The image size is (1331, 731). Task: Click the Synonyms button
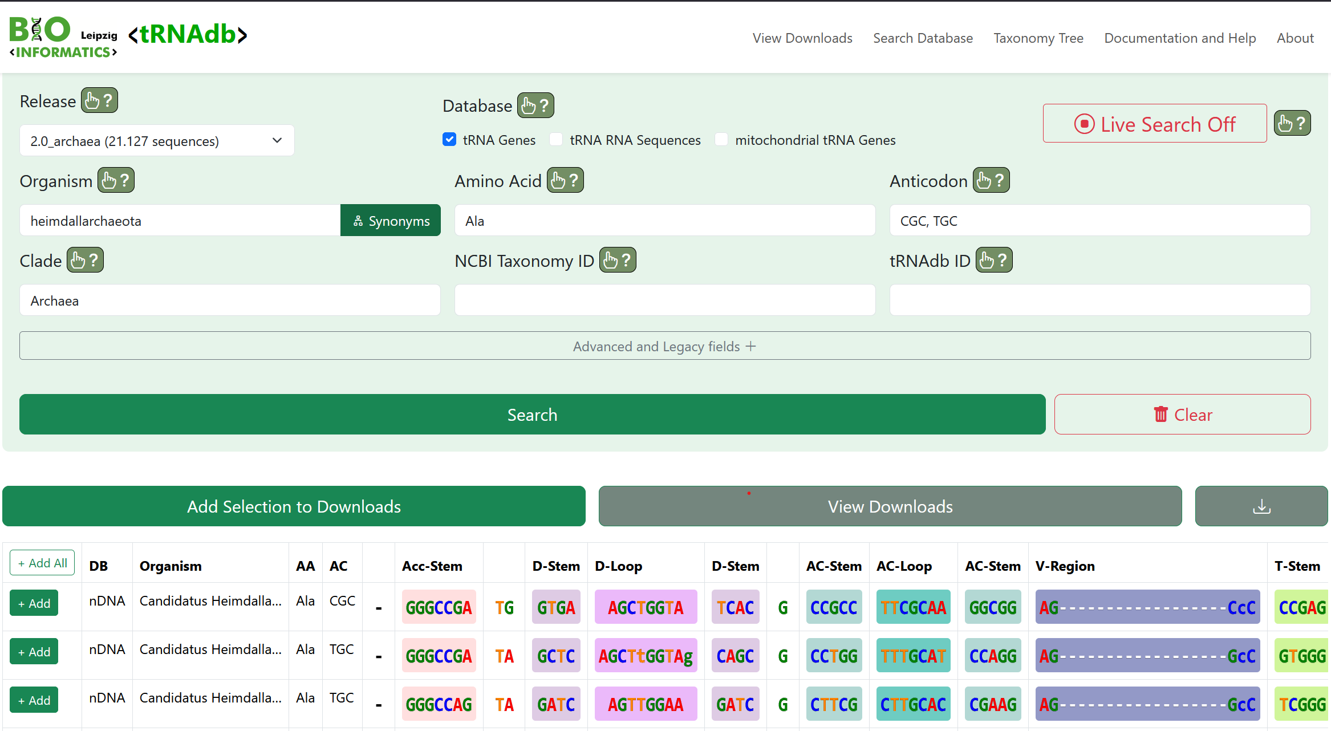point(391,221)
